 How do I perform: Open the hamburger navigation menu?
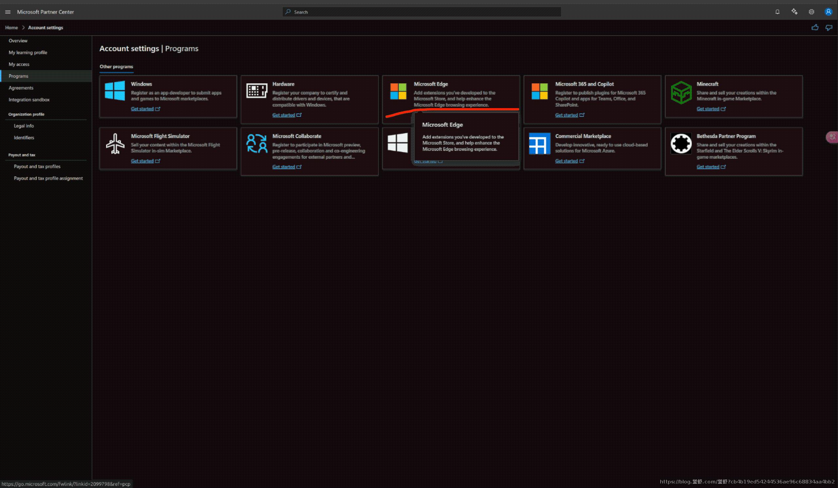[x=8, y=12]
